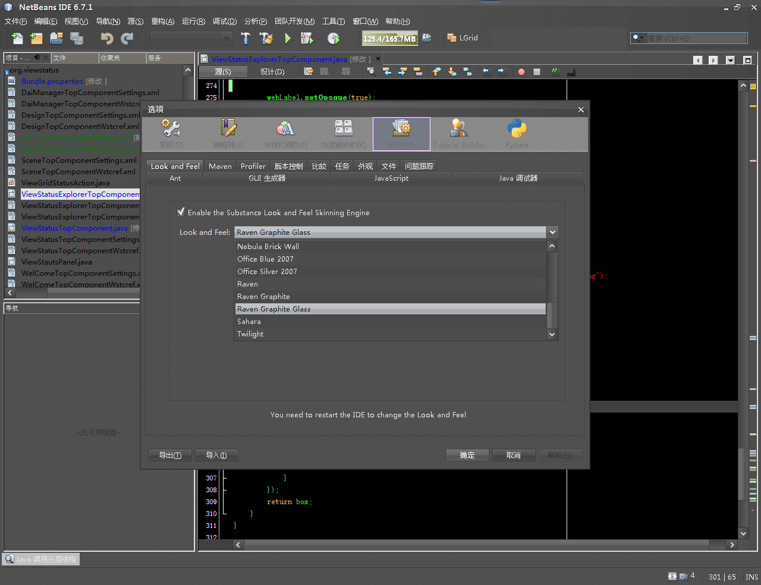The width and height of the screenshot is (761, 585).
Task: Click the editor next bookmark arrow icon
Action: pyautogui.click(x=452, y=72)
